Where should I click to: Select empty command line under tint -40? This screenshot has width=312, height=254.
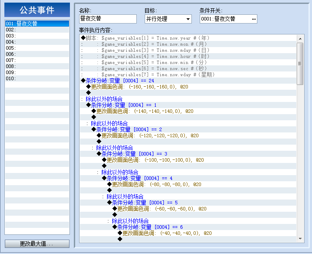click(x=188, y=239)
